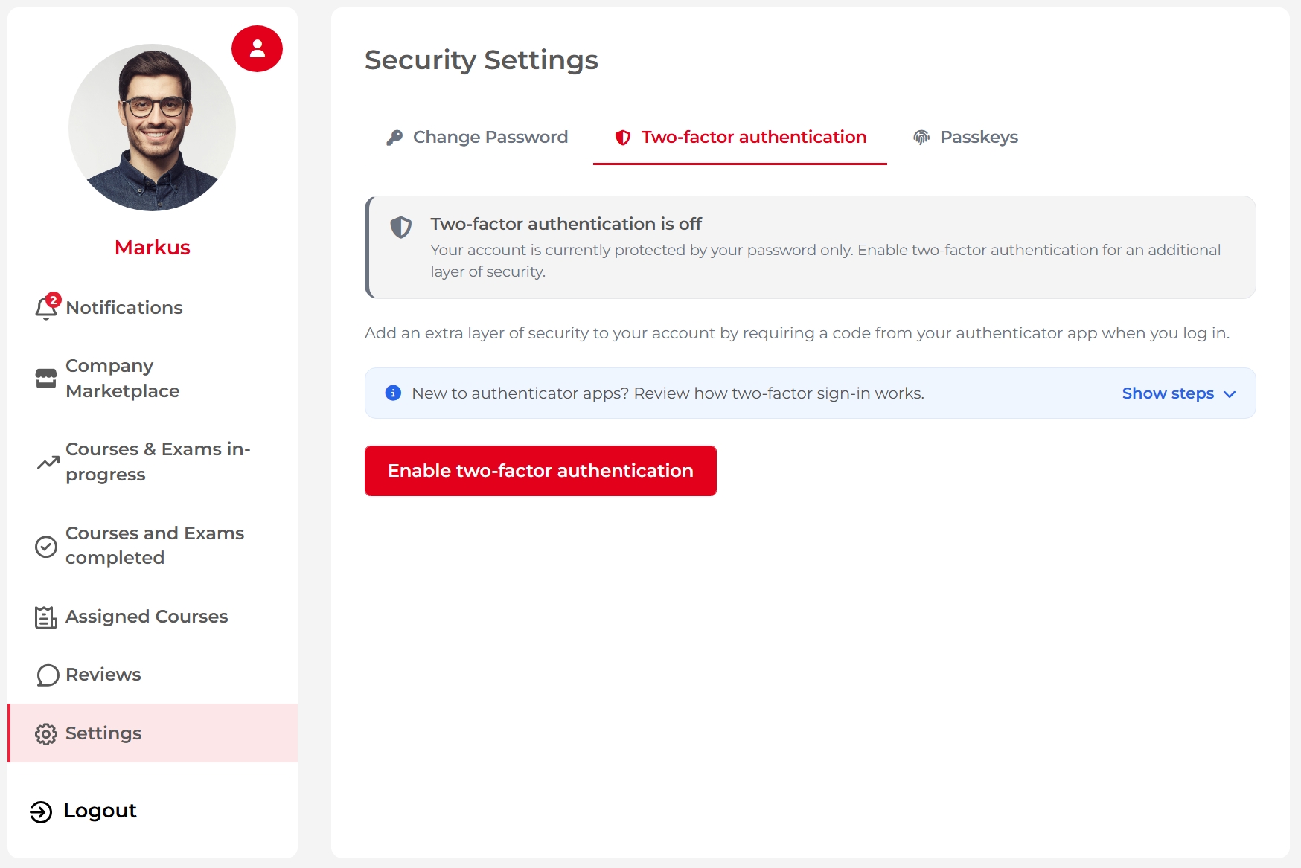Go to Company Marketplace
This screenshot has width=1301, height=868.
pos(153,379)
